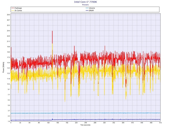
Task: Click the dark blue DRAM legend line
Action: 87,10
